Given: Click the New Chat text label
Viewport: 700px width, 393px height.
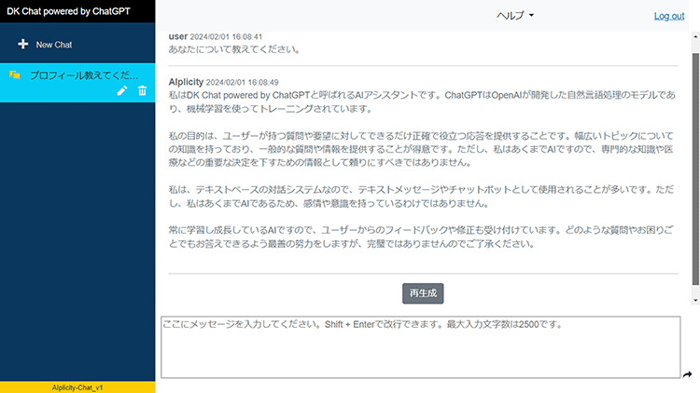Looking at the screenshot, I should coord(54,45).
